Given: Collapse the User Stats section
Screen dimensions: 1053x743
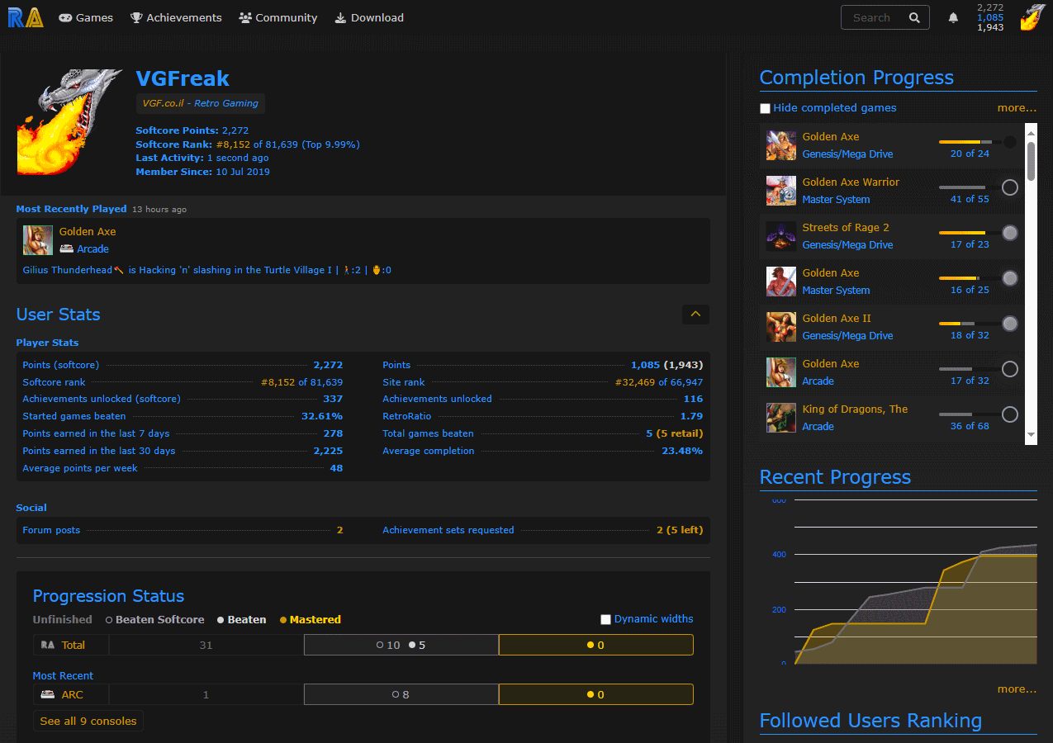Looking at the screenshot, I should tap(695, 314).
